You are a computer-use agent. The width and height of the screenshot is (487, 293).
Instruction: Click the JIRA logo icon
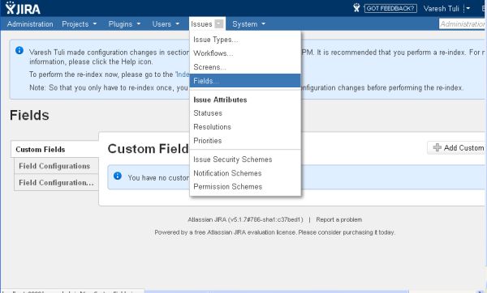point(23,8)
